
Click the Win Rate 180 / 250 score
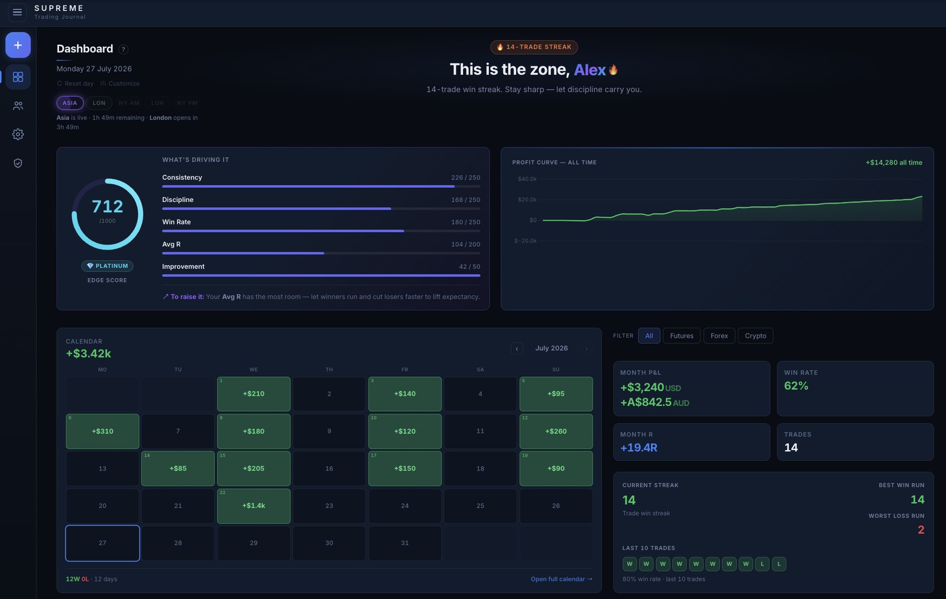(465, 222)
